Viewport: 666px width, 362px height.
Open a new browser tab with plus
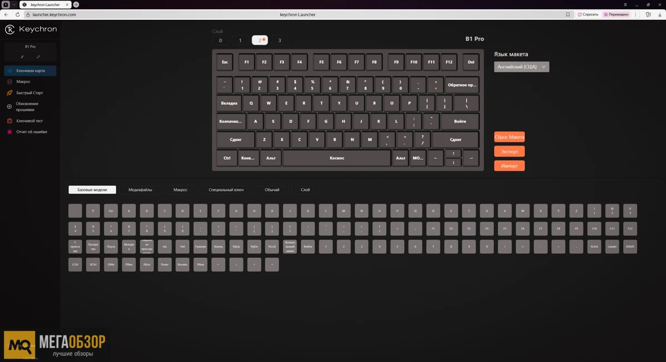coord(76,4)
